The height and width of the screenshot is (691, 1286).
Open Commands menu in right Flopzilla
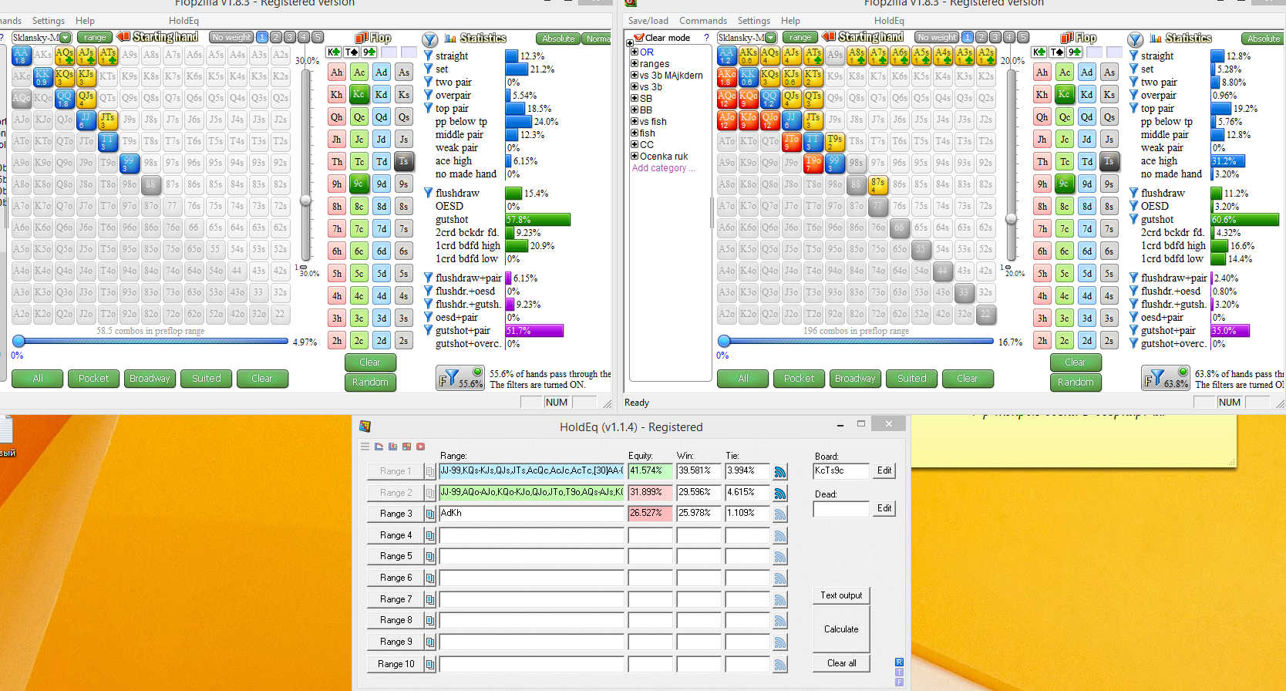click(x=703, y=21)
